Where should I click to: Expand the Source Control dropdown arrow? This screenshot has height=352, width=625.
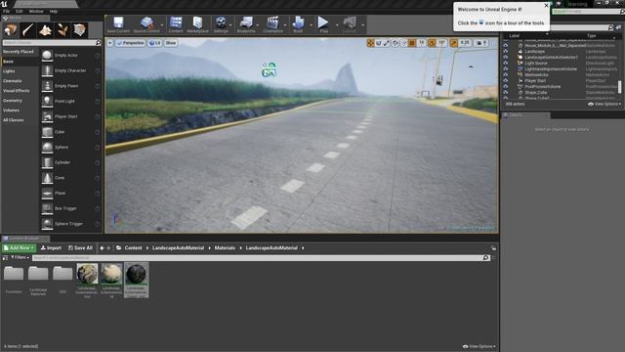(x=162, y=24)
